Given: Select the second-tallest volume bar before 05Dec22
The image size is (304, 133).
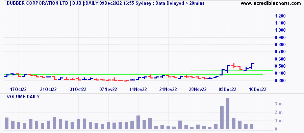Looking at the screenshot, I should click(222, 118).
